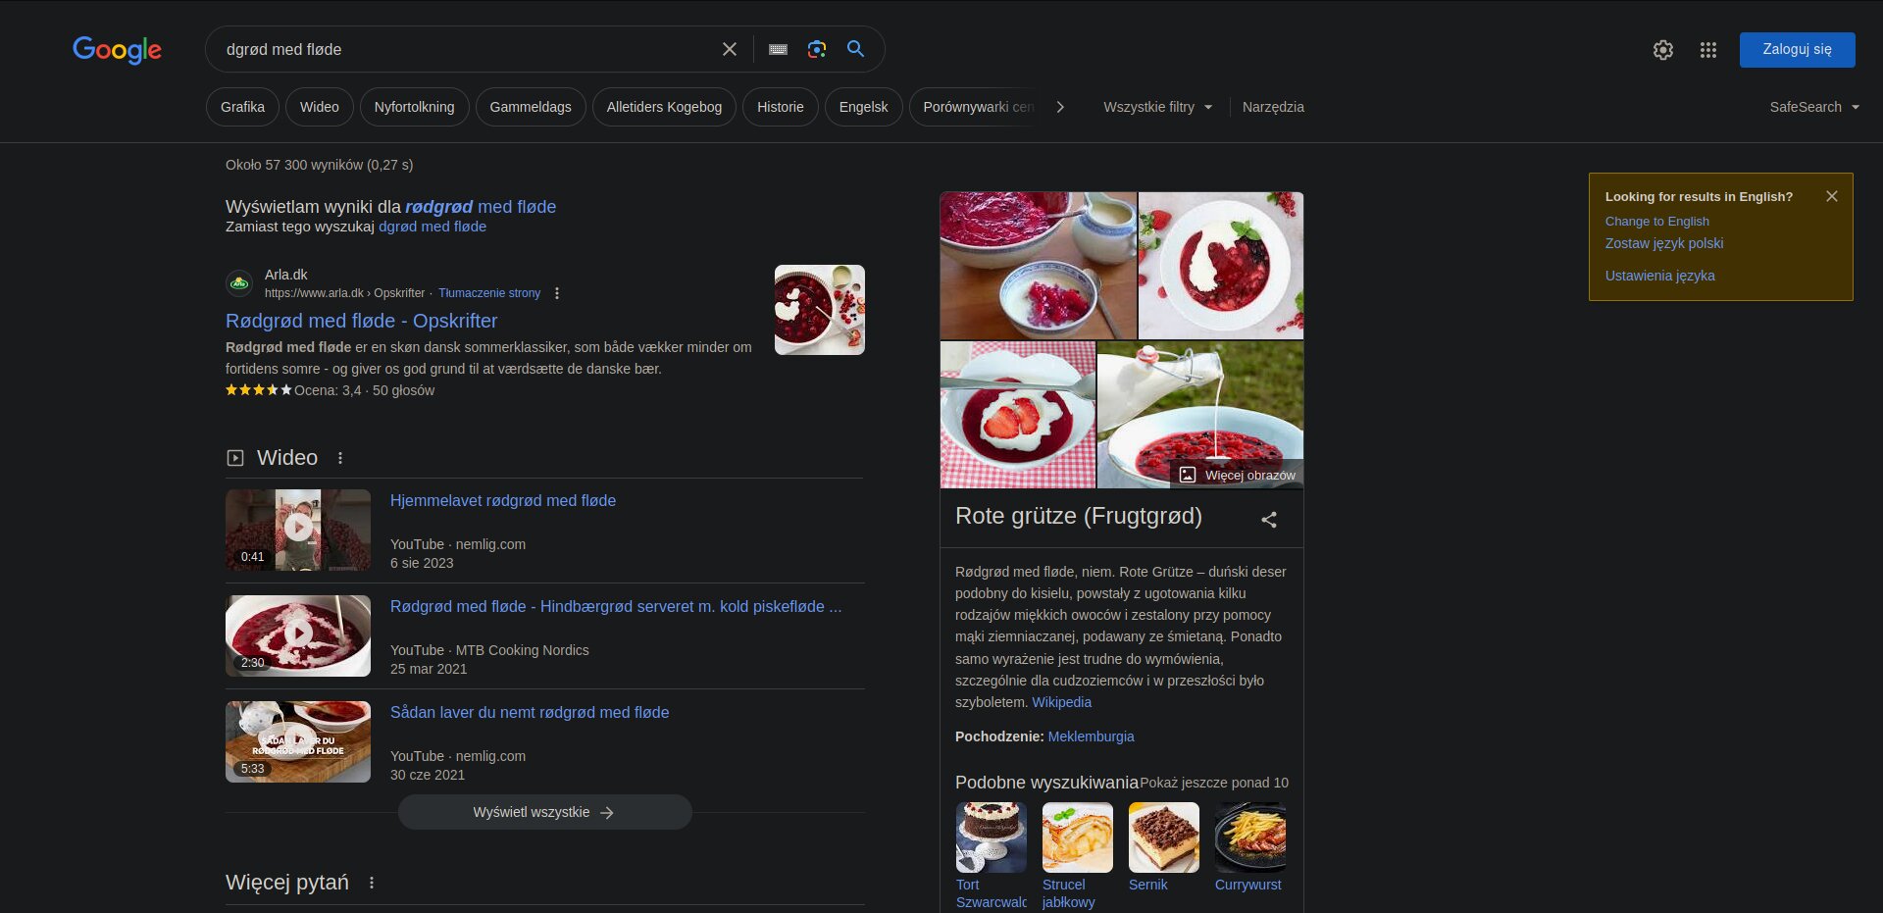The height and width of the screenshot is (913, 1883).
Task: Open more options for Arla.dk result
Action: tap(557, 293)
